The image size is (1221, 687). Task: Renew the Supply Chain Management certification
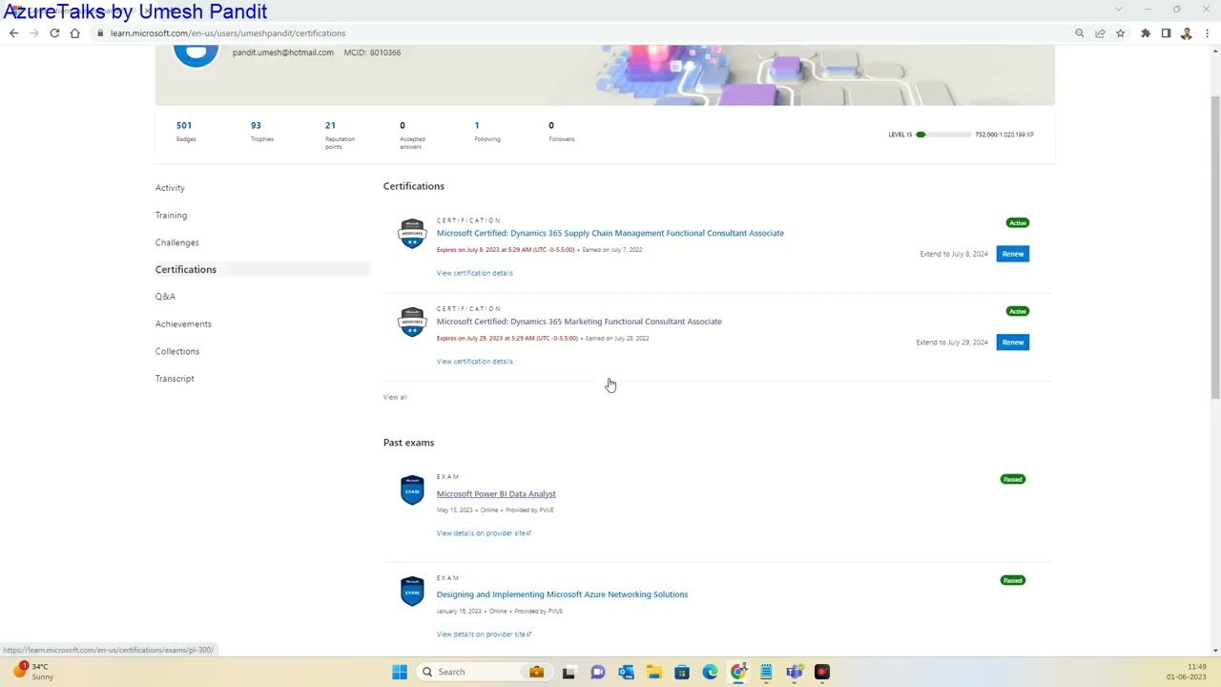pyautogui.click(x=1013, y=254)
